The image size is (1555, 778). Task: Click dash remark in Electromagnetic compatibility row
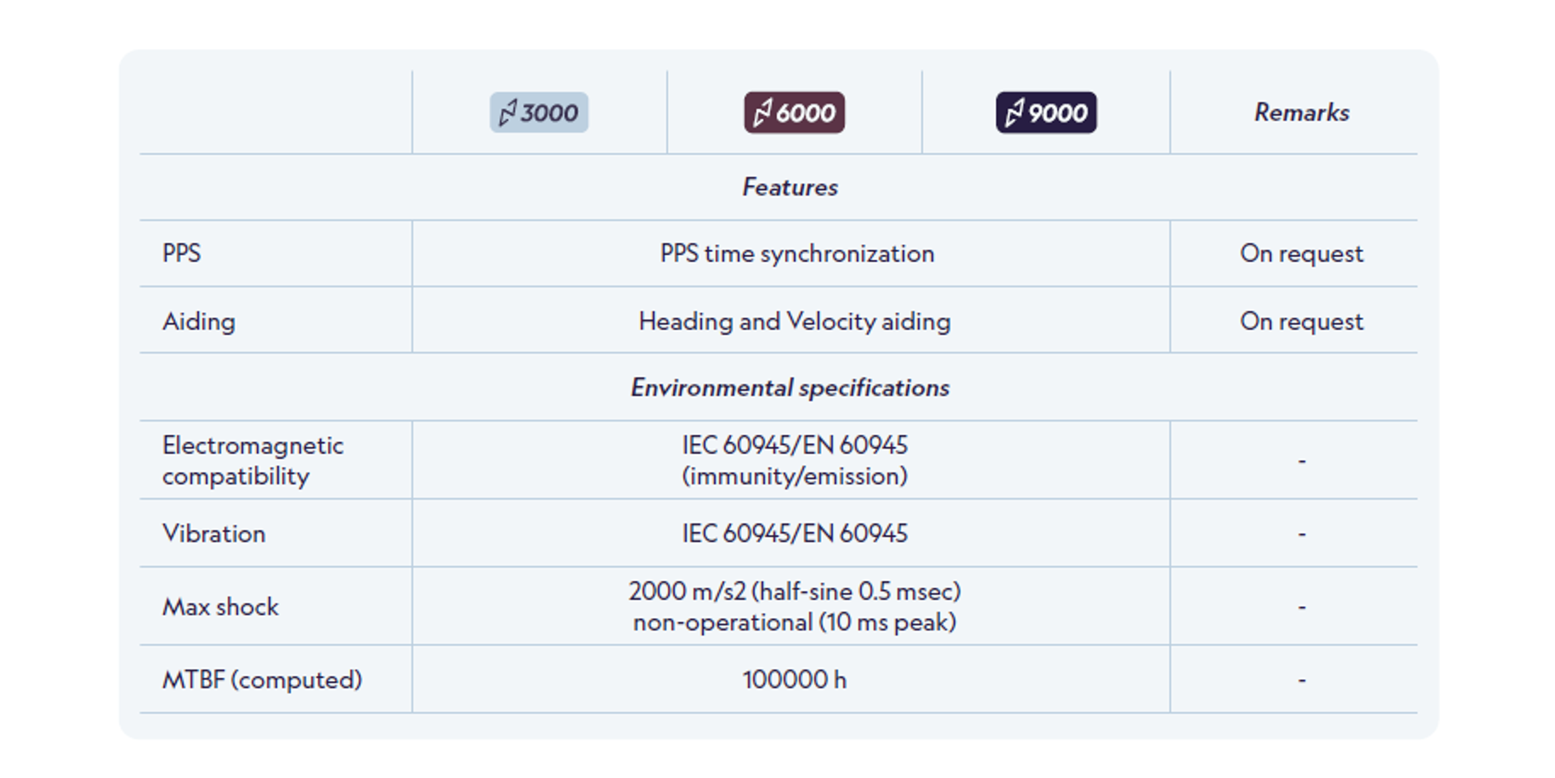tap(1302, 462)
